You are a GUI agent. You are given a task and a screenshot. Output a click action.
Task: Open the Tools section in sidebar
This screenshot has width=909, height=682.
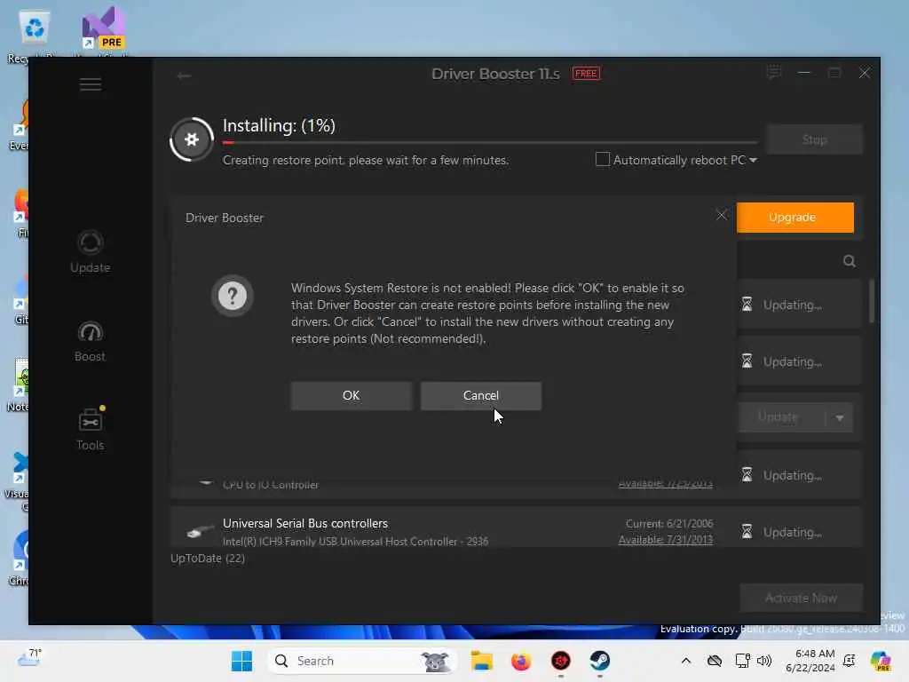90,429
